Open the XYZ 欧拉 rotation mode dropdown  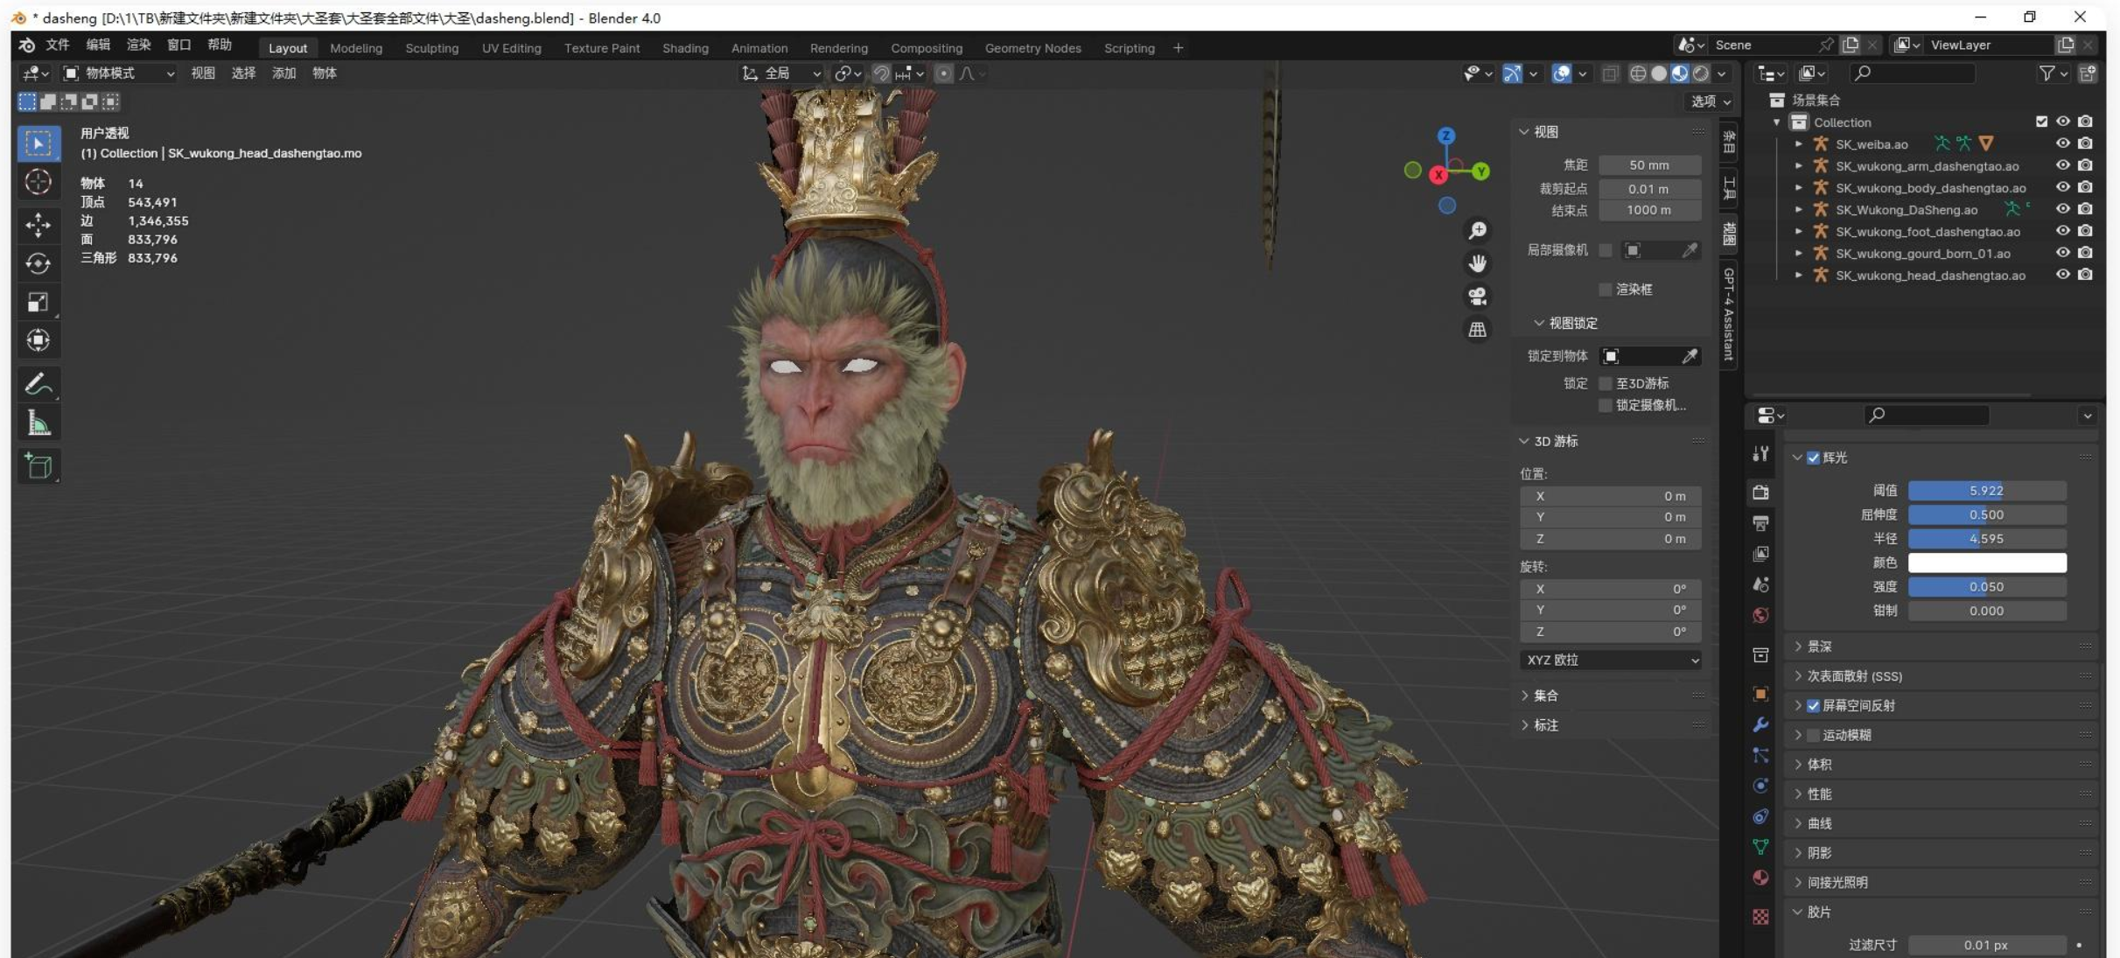coord(1611,660)
